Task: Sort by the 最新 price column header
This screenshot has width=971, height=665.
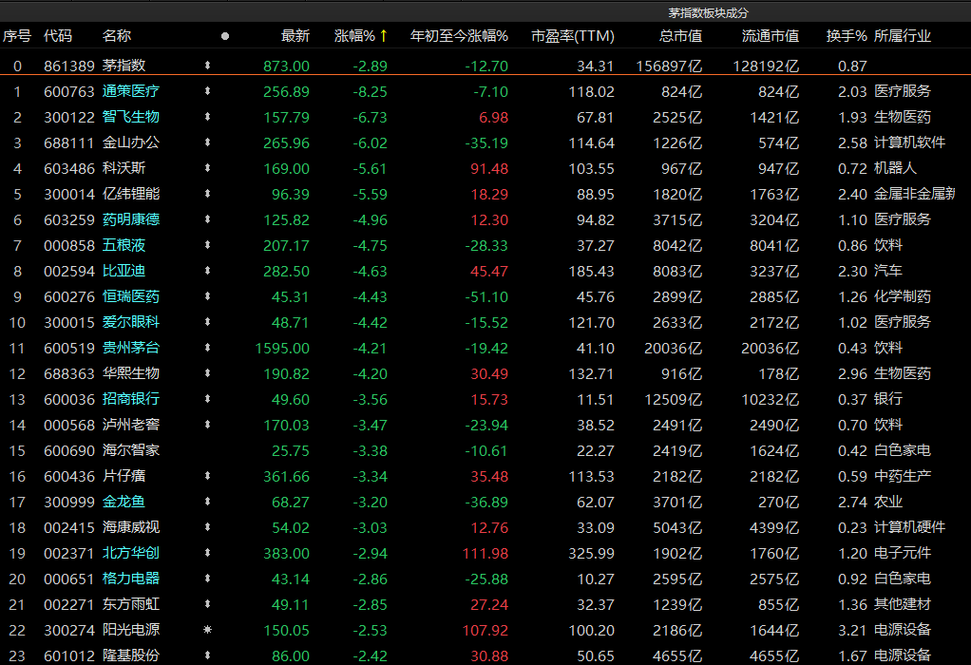Action: point(295,36)
